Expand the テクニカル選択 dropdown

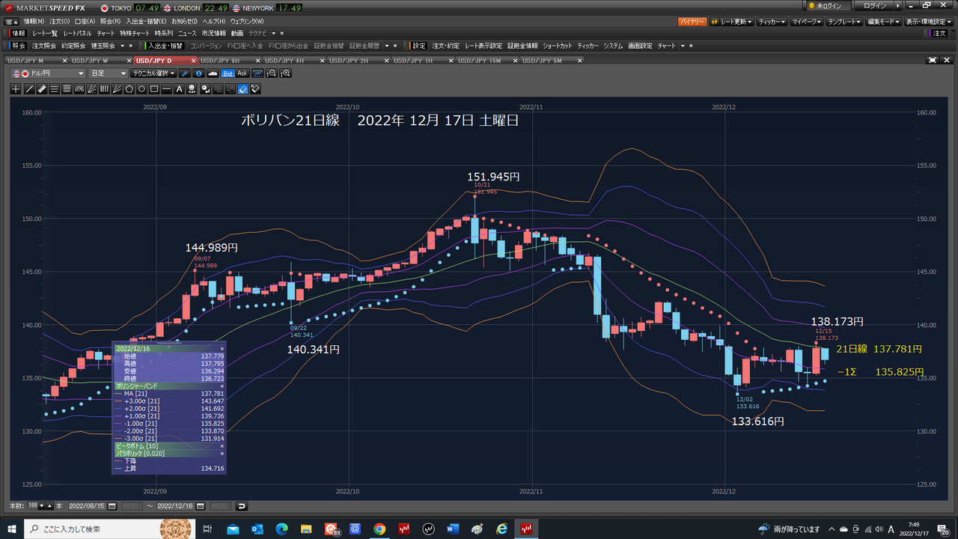pyautogui.click(x=153, y=73)
